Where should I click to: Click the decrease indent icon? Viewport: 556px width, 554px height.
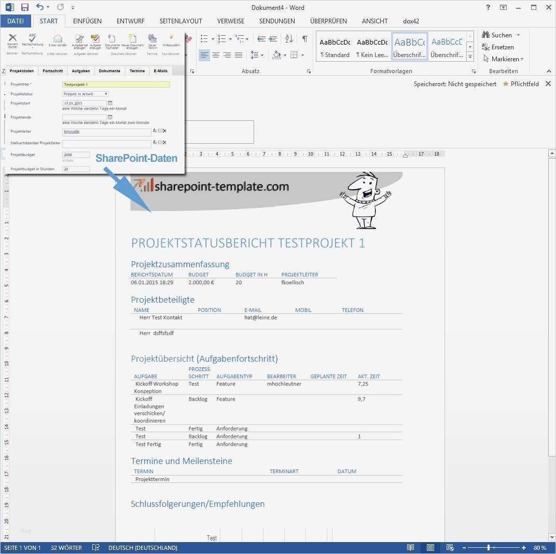[261, 39]
